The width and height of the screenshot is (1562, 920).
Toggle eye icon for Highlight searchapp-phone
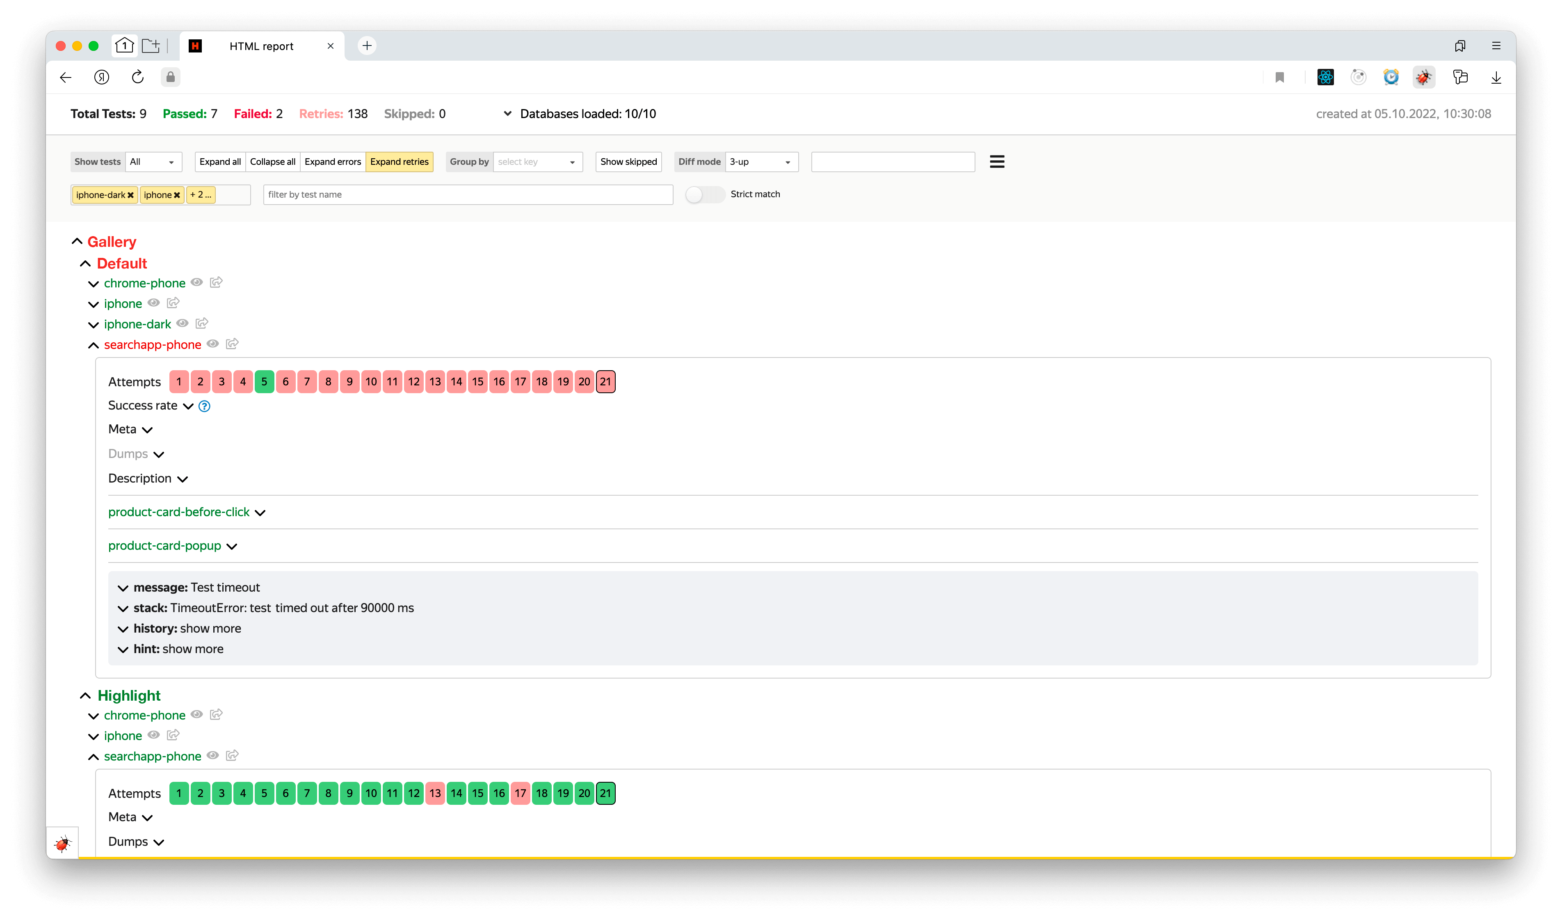(213, 756)
